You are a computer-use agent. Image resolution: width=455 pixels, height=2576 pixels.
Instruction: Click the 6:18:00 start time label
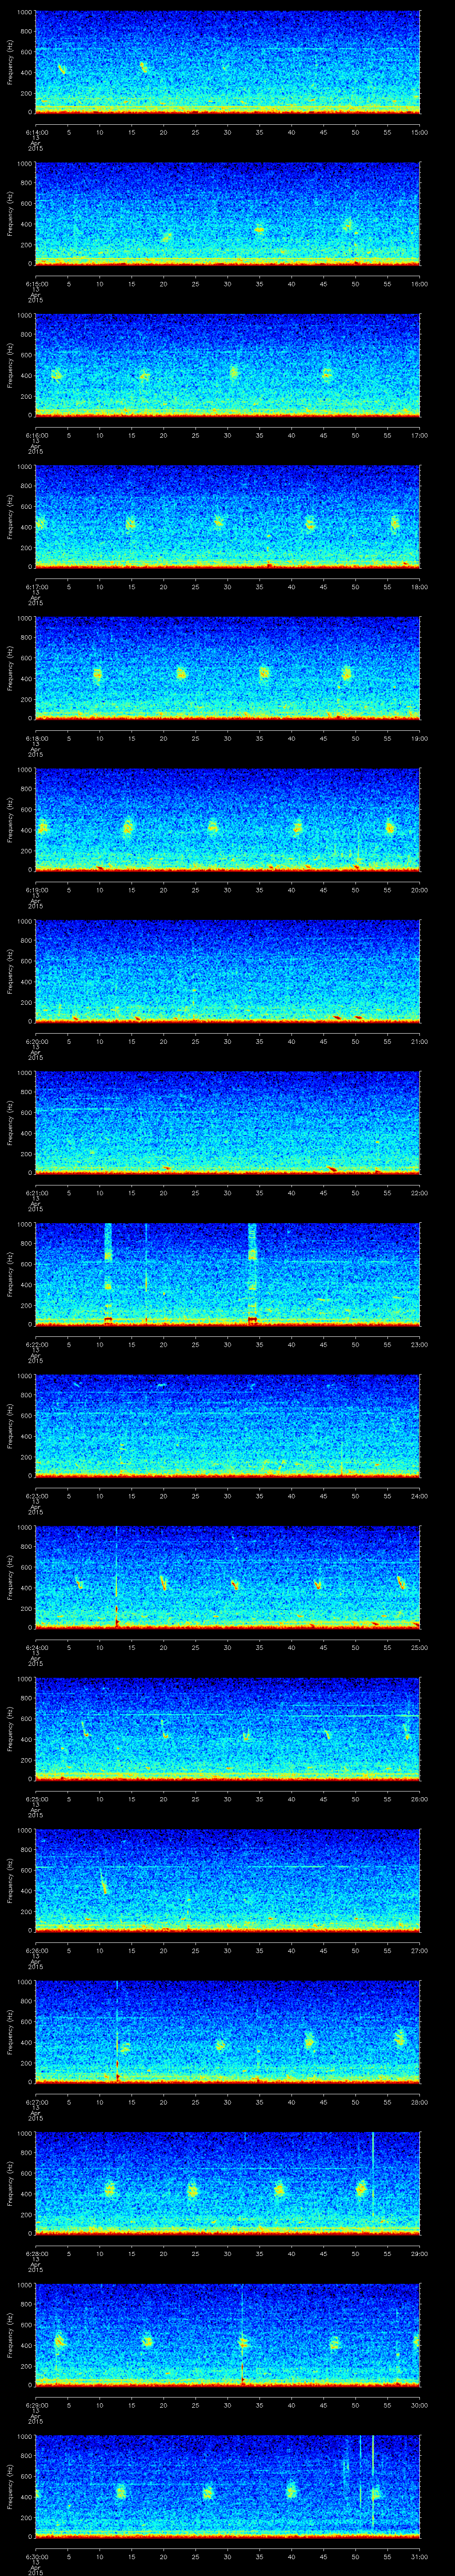click(x=36, y=738)
